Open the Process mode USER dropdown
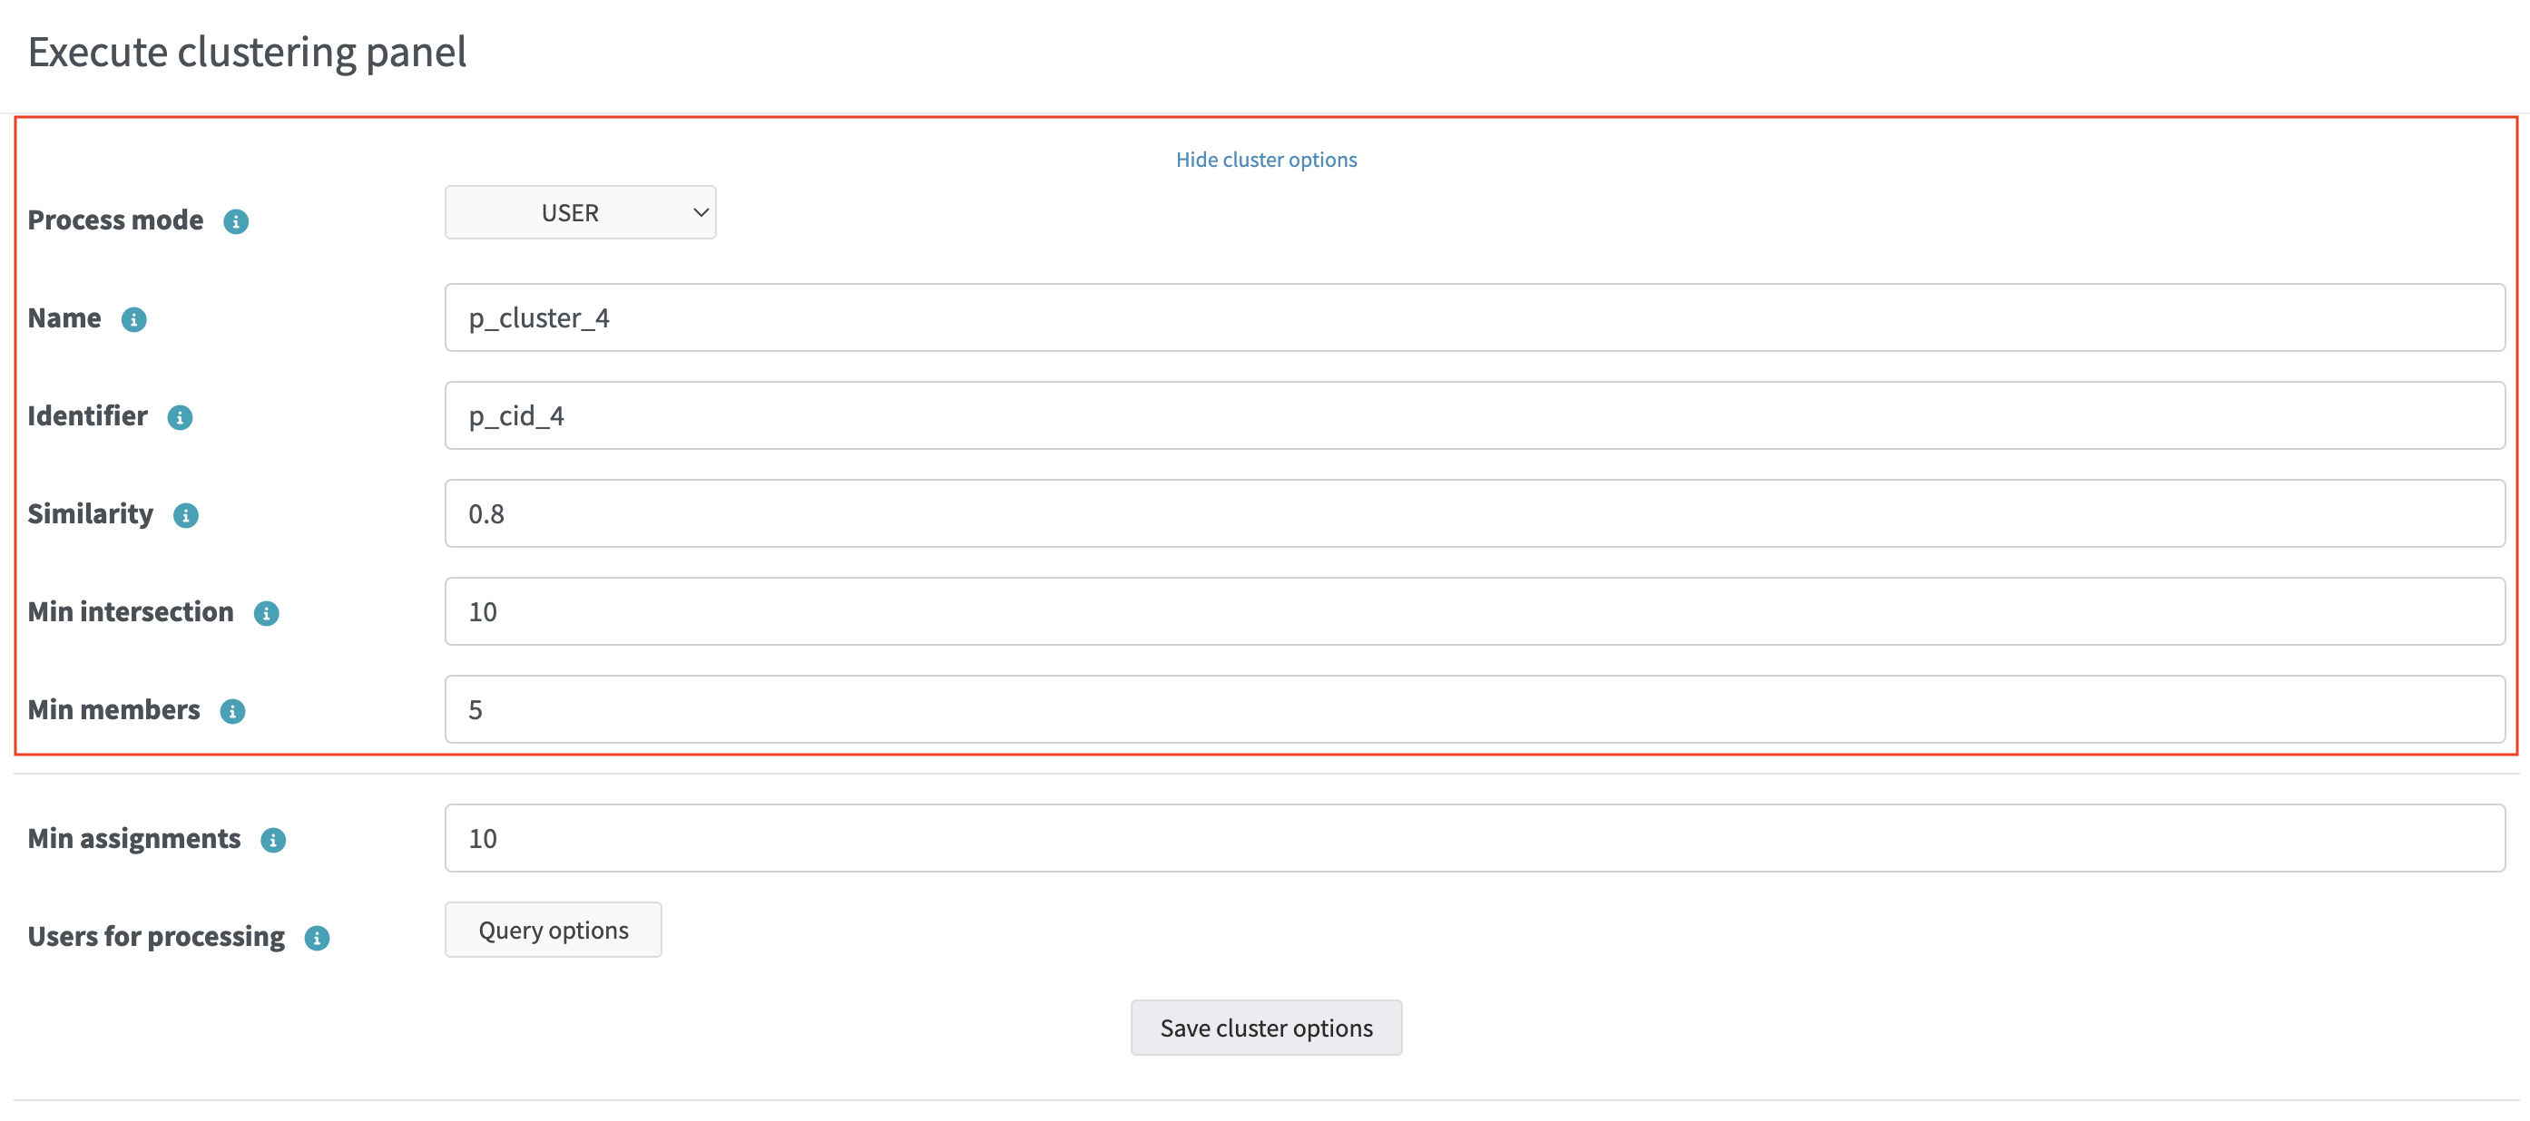Screen dimensions: 2530x1121 point(580,213)
